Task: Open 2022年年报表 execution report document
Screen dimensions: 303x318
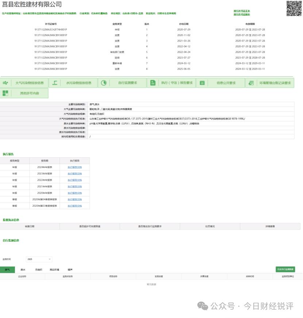Action: pos(75,180)
